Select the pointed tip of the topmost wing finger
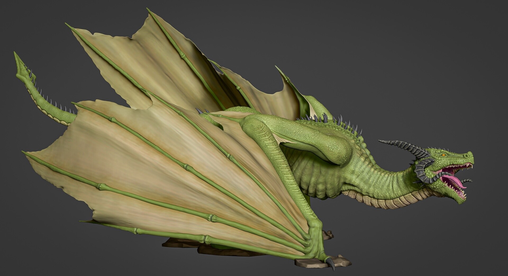This screenshot has width=508, height=276. pyautogui.click(x=149, y=11)
